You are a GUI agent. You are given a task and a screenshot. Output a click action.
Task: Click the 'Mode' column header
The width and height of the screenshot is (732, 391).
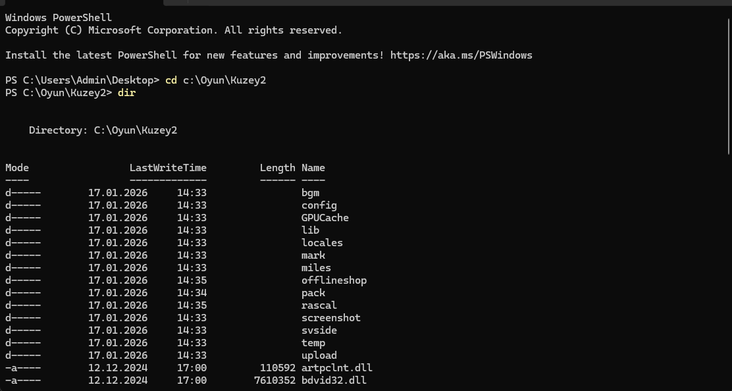pos(17,168)
